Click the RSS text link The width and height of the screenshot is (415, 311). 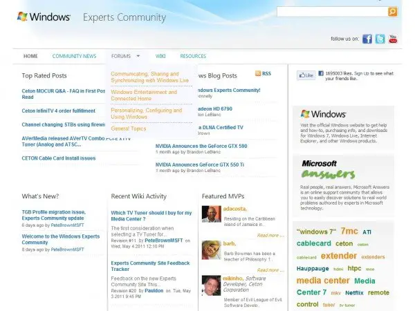tap(266, 73)
